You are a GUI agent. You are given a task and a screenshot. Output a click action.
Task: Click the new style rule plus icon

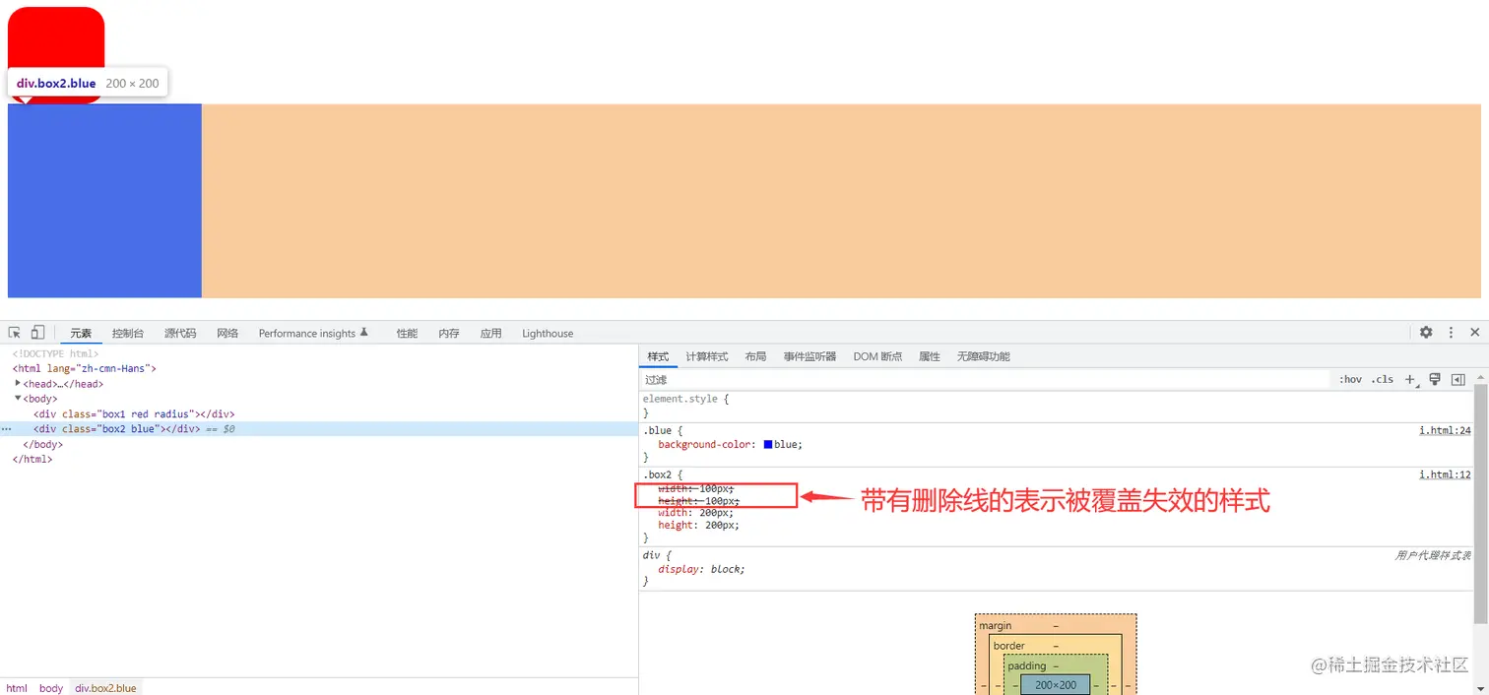1410,379
